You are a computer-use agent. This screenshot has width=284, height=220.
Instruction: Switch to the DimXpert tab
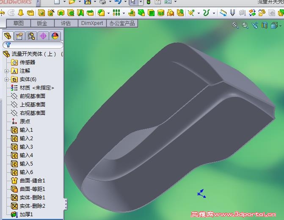[x=92, y=23]
